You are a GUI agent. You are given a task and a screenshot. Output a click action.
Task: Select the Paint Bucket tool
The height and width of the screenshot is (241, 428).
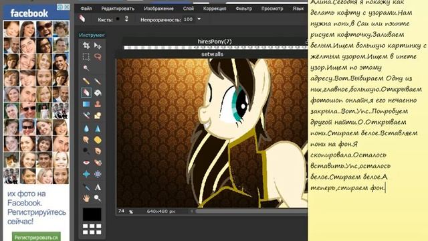[98, 92]
